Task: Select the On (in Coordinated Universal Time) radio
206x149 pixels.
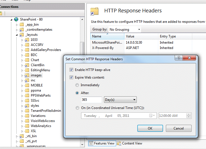Action: [77, 108]
